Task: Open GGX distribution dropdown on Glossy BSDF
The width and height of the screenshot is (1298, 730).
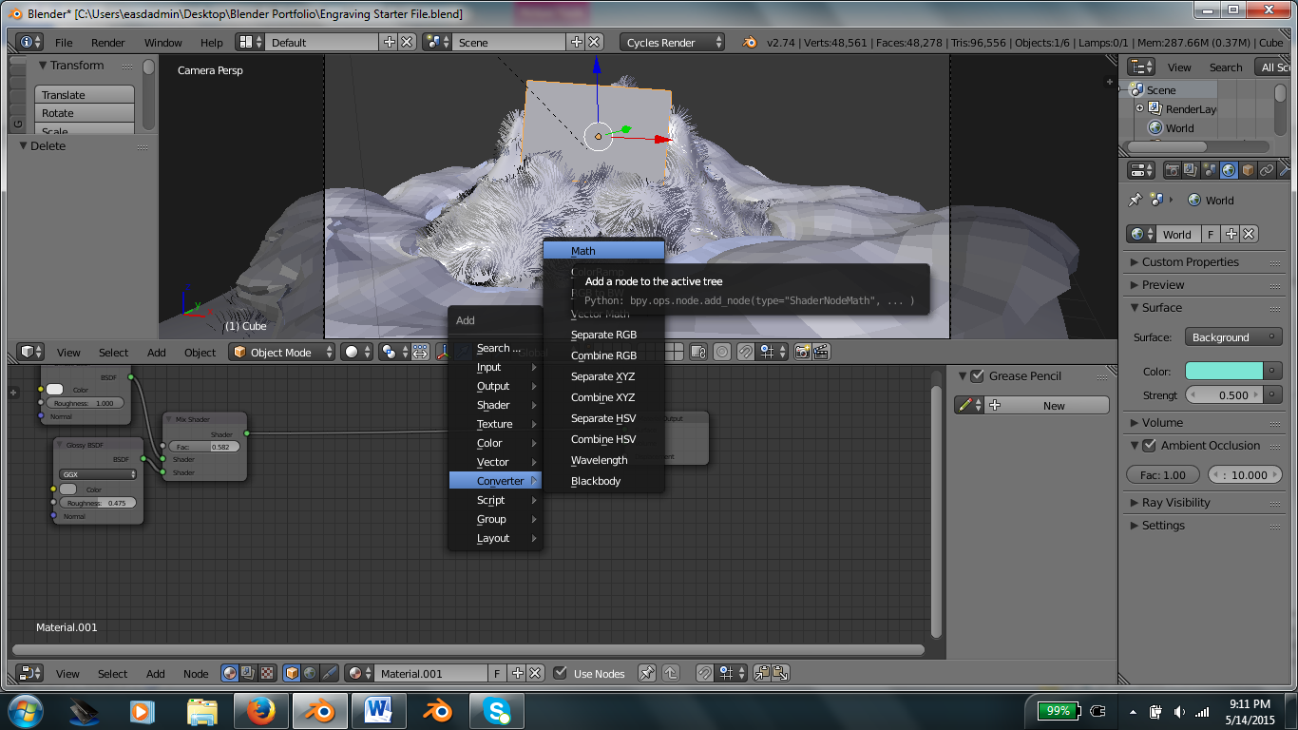Action: click(x=98, y=473)
